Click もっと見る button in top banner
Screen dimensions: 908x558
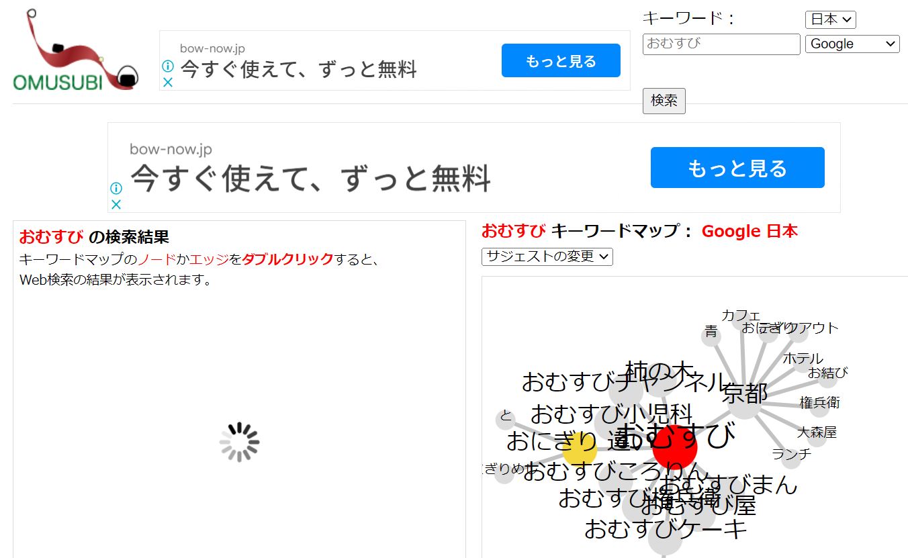coord(561,61)
